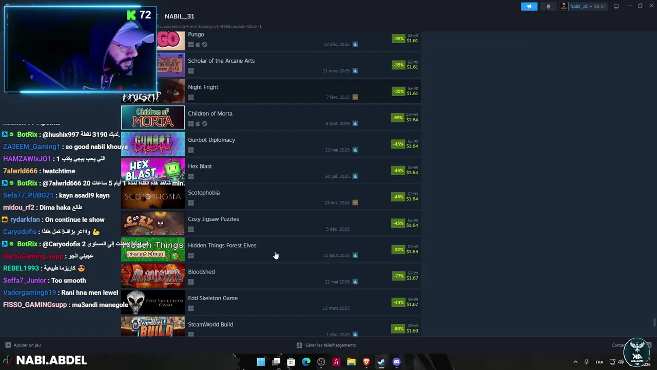Open the SteamWorld Build title
This screenshot has width=657, height=370.
210,324
